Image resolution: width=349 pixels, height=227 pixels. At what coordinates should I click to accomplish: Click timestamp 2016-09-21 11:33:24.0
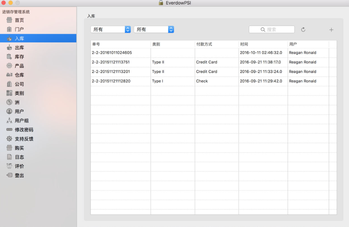(x=261, y=72)
